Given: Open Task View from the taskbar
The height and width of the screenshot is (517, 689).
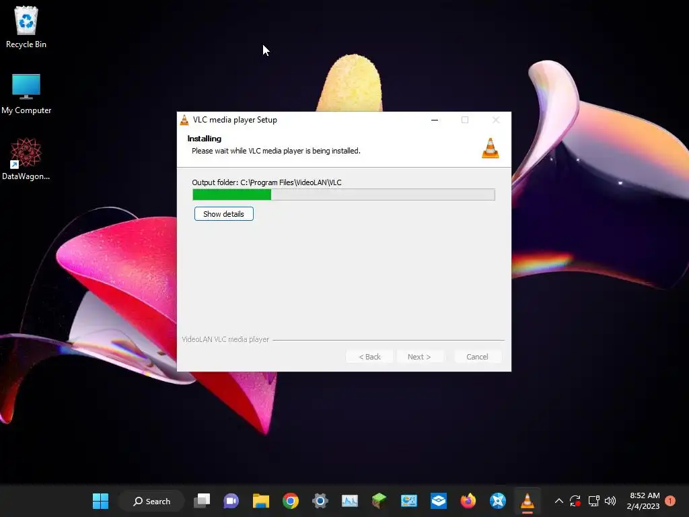Looking at the screenshot, I should [x=202, y=501].
